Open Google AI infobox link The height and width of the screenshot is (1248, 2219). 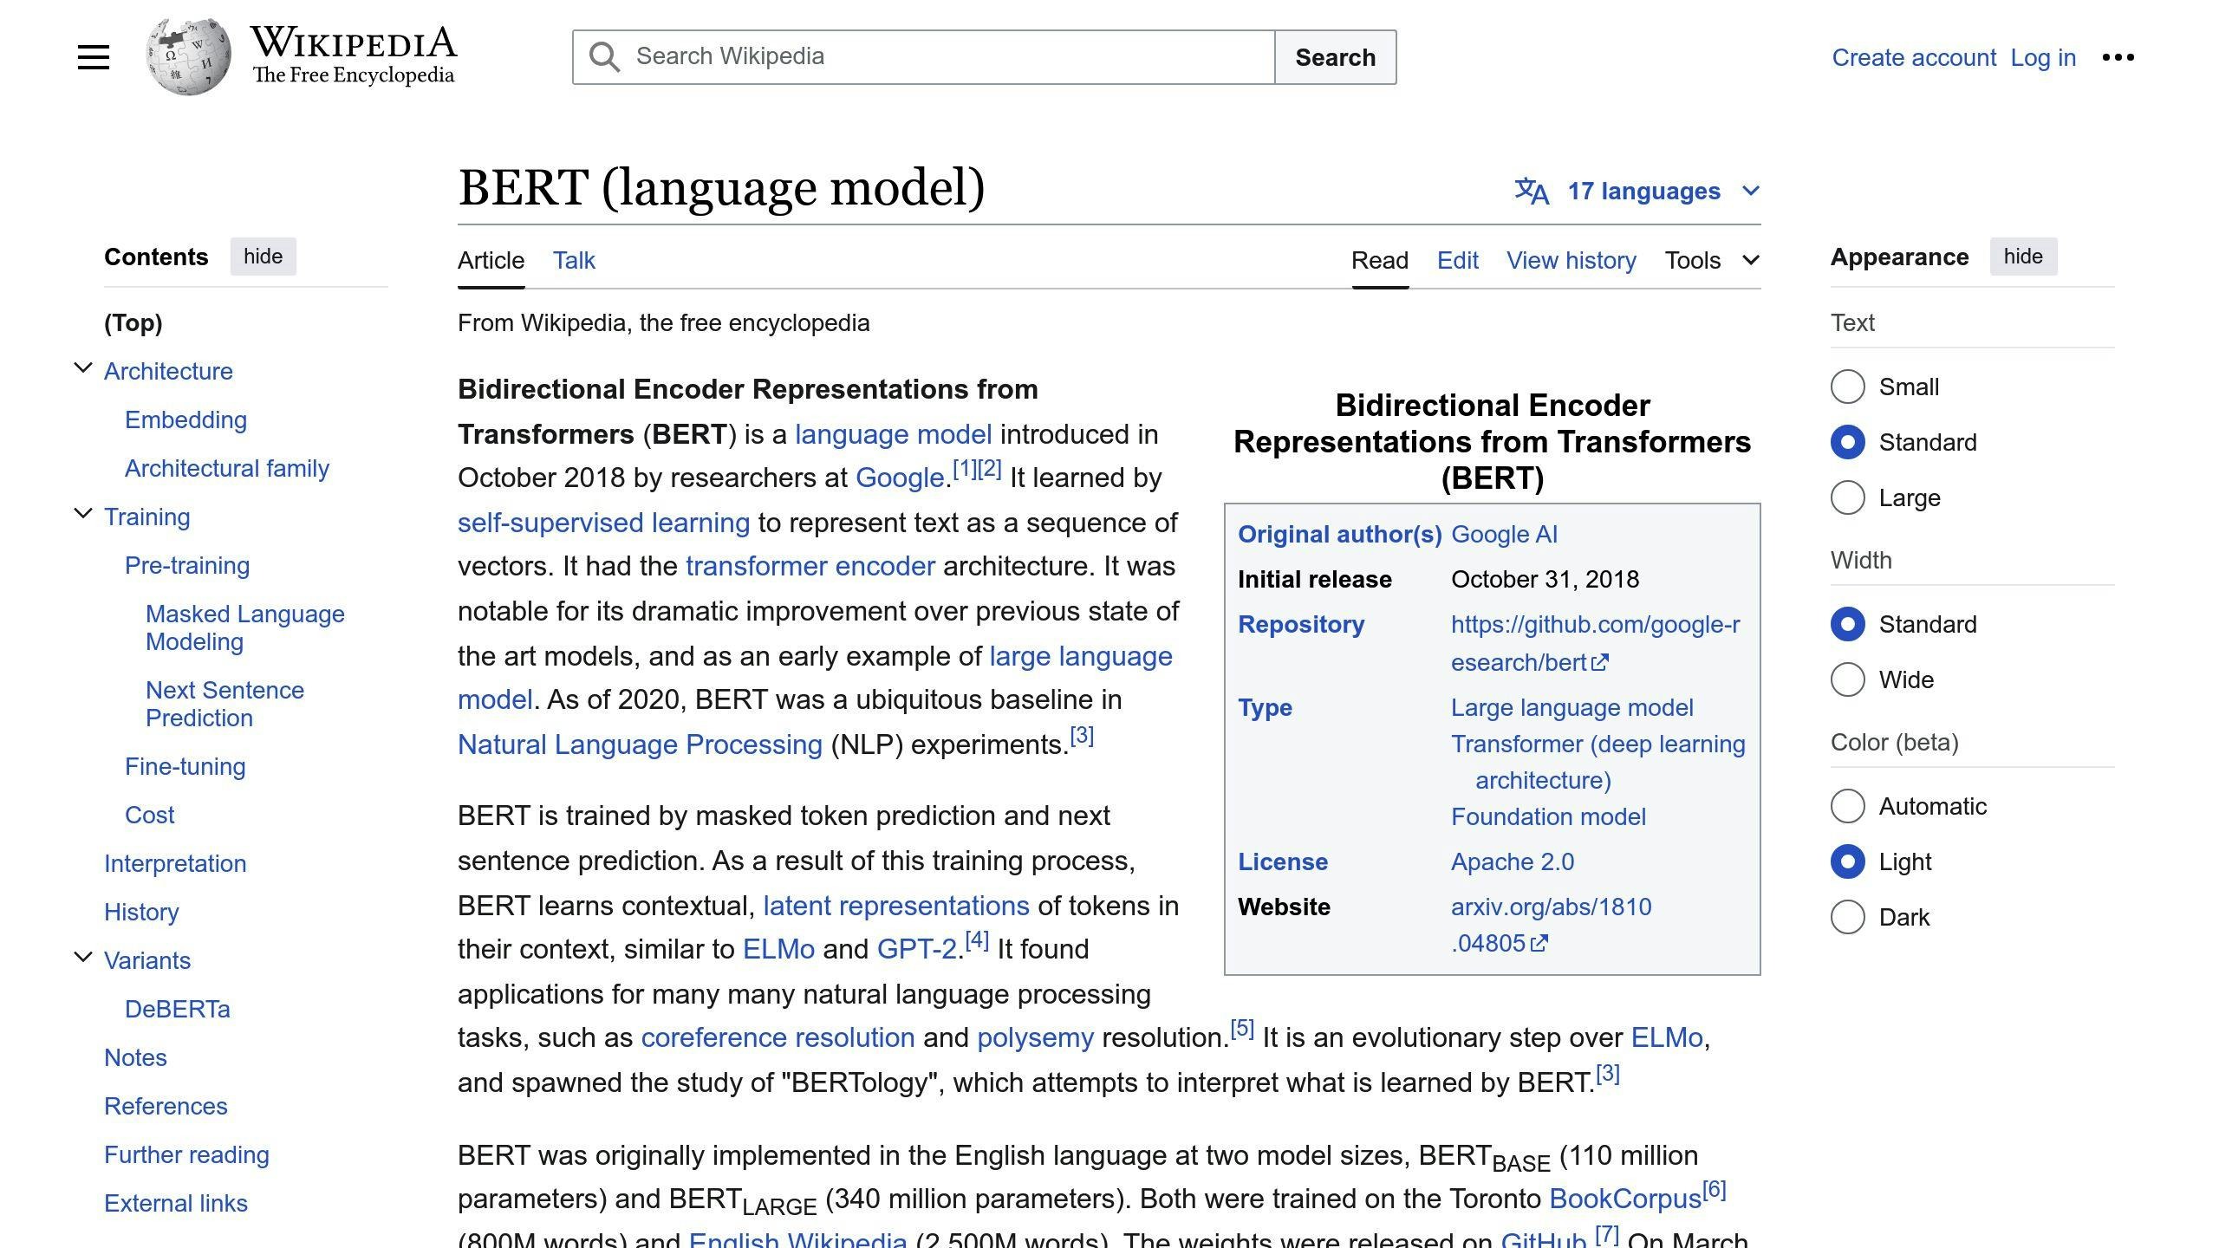click(x=1504, y=534)
